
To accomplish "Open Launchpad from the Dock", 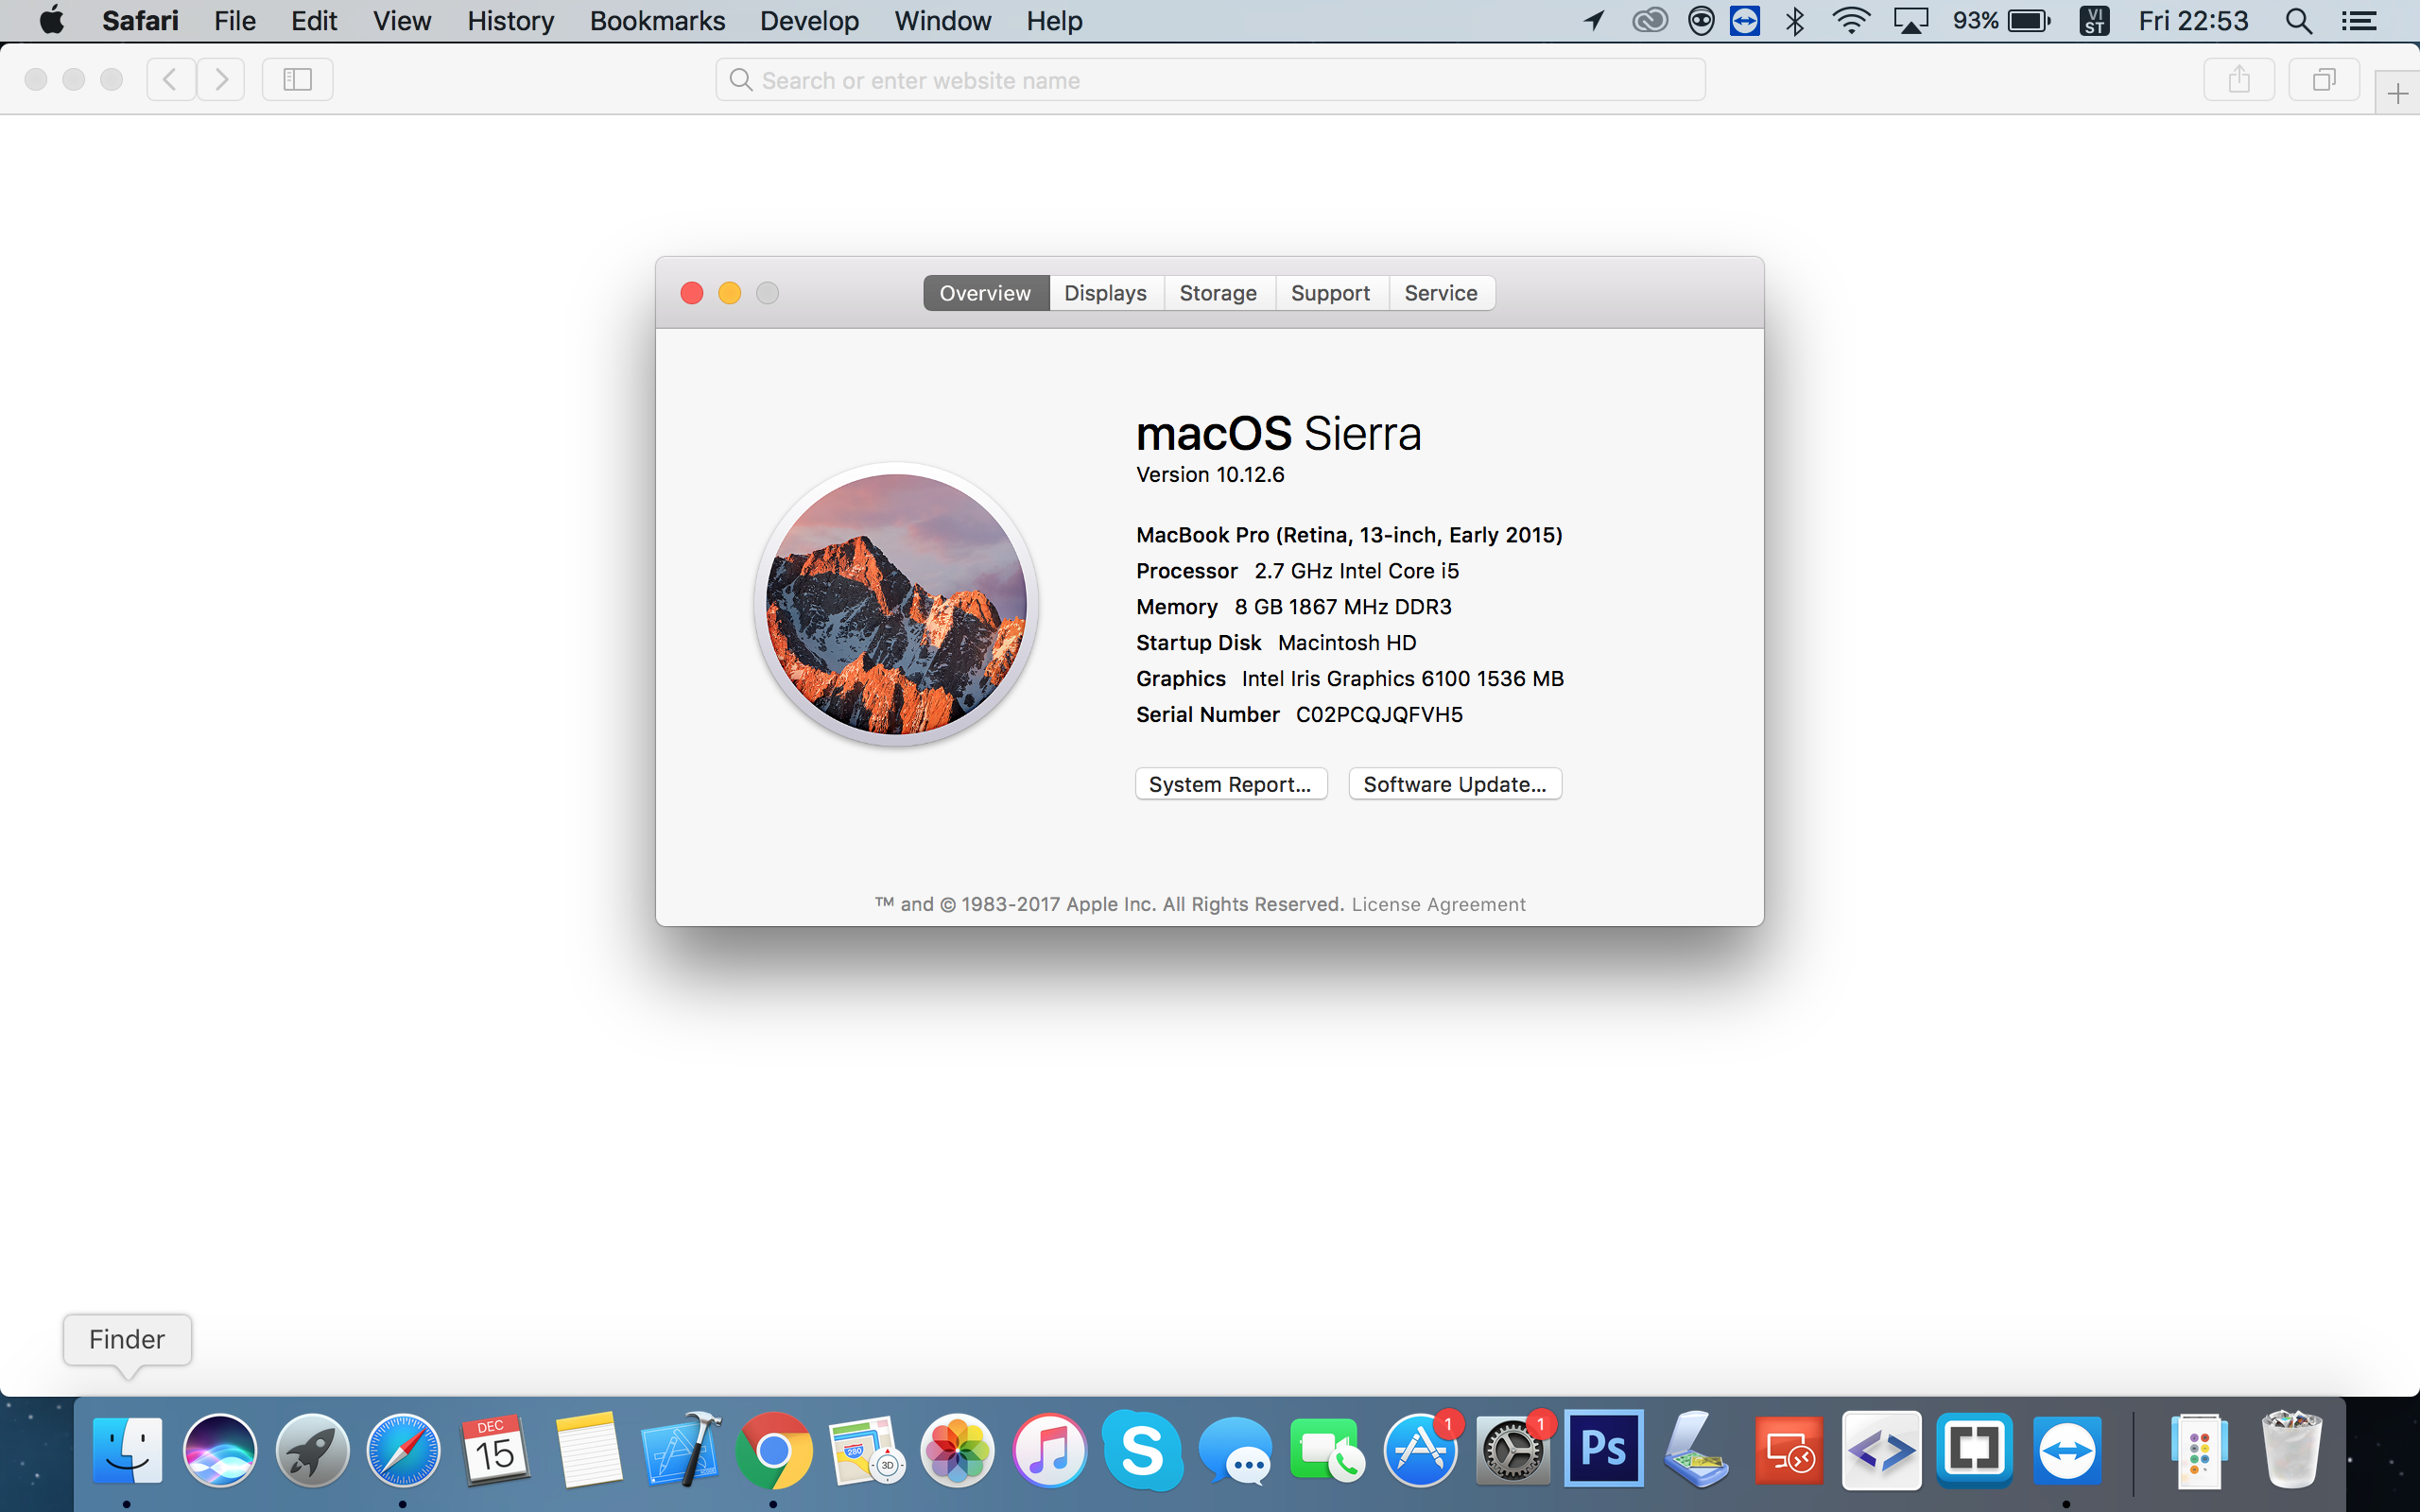I will (312, 1450).
